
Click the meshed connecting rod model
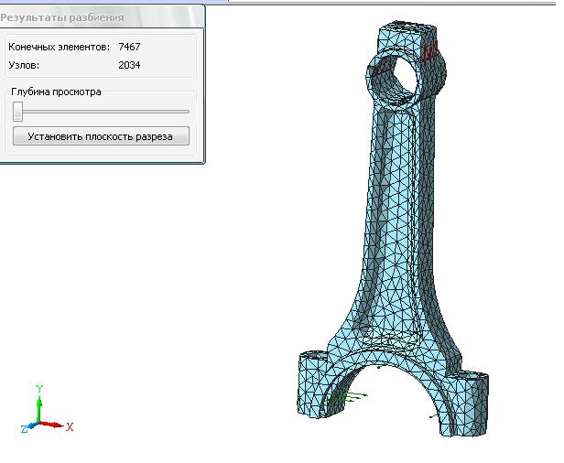[x=395, y=230]
